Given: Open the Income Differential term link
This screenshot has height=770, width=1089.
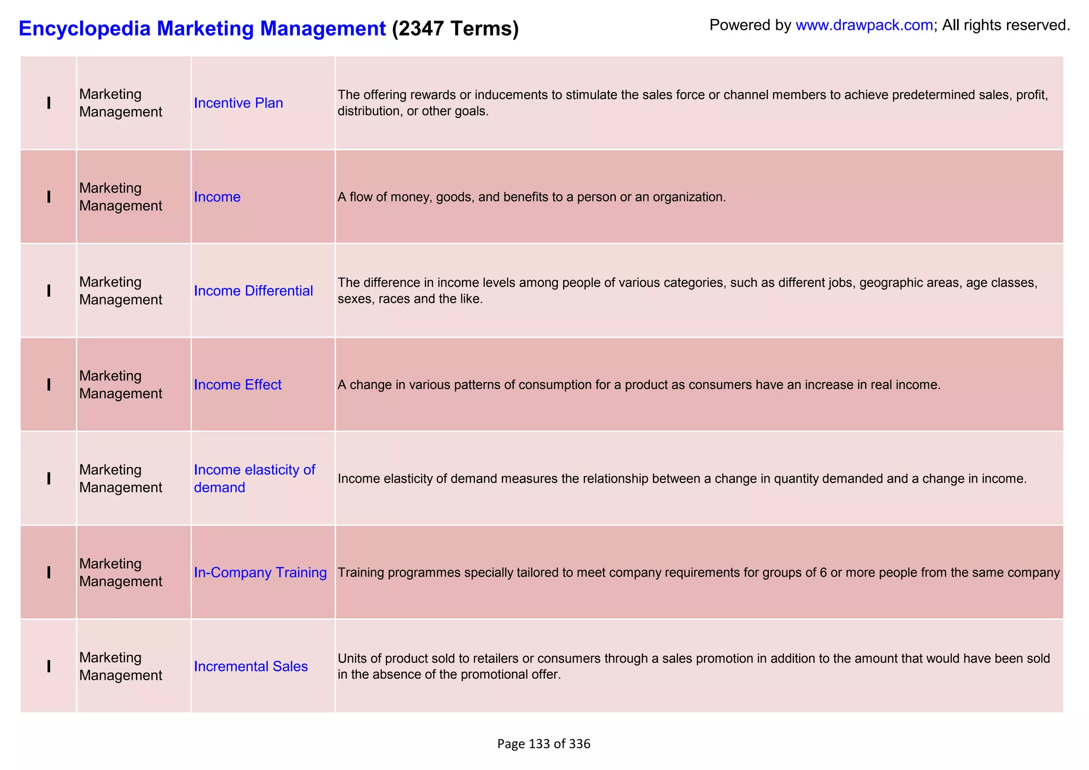Looking at the screenshot, I should 253,291.
